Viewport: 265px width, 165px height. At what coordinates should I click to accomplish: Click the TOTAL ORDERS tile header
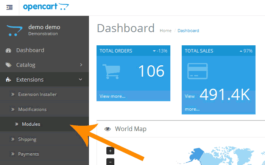tap(134, 51)
